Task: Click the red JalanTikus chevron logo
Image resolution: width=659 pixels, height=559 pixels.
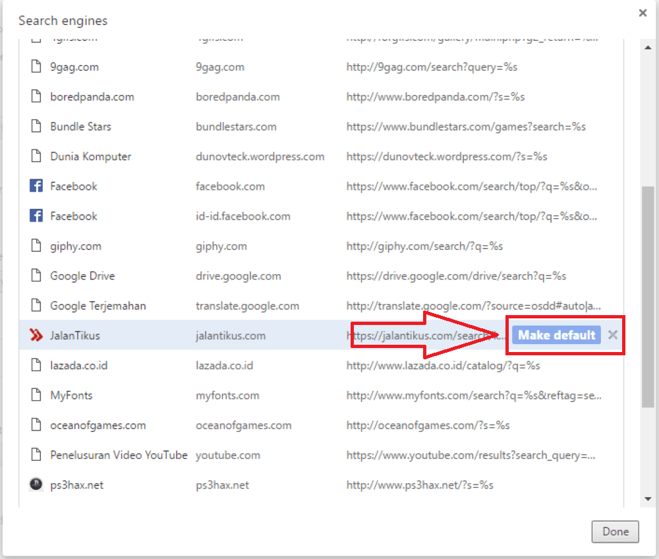Action: (36, 335)
